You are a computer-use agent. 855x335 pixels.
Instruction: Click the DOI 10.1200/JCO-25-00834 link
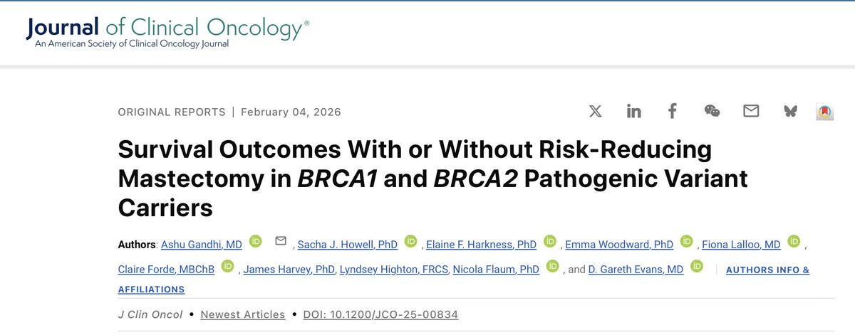pyautogui.click(x=381, y=314)
